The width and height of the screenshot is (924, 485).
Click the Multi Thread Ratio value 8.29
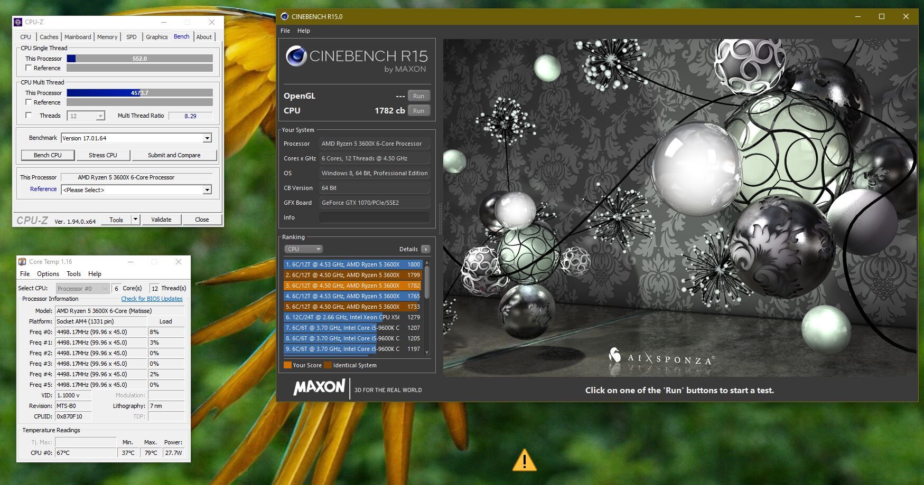click(x=190, y=116)
